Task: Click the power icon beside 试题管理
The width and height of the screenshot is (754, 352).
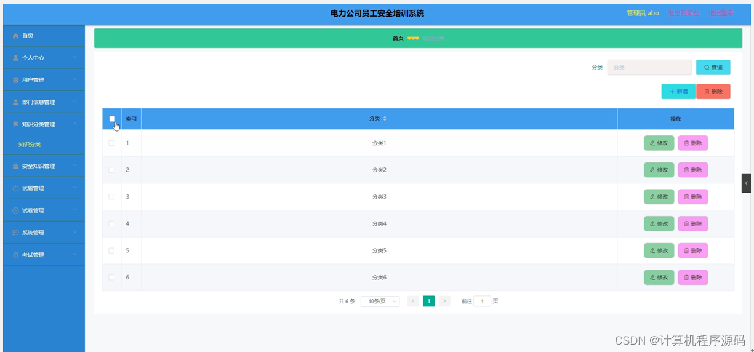Action: 16,188
